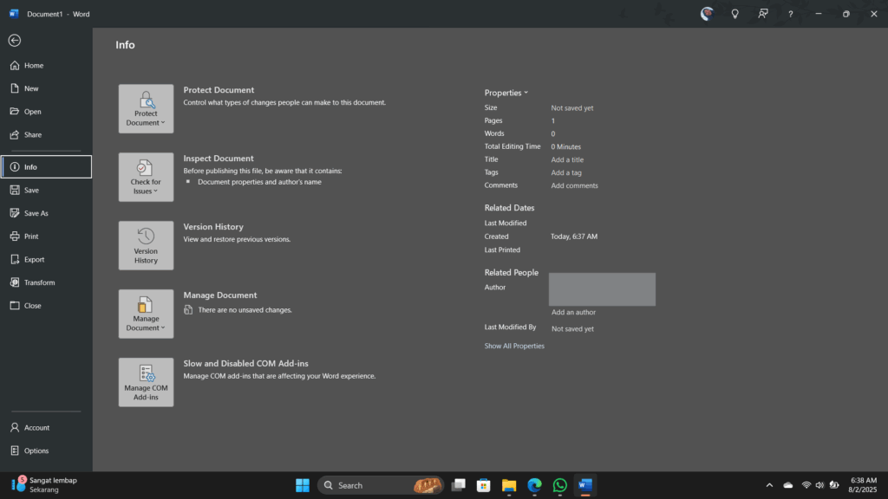Click the Author name box
This screenshot has height=499, width=888.
pyautogui.click(x=602, y=289)
